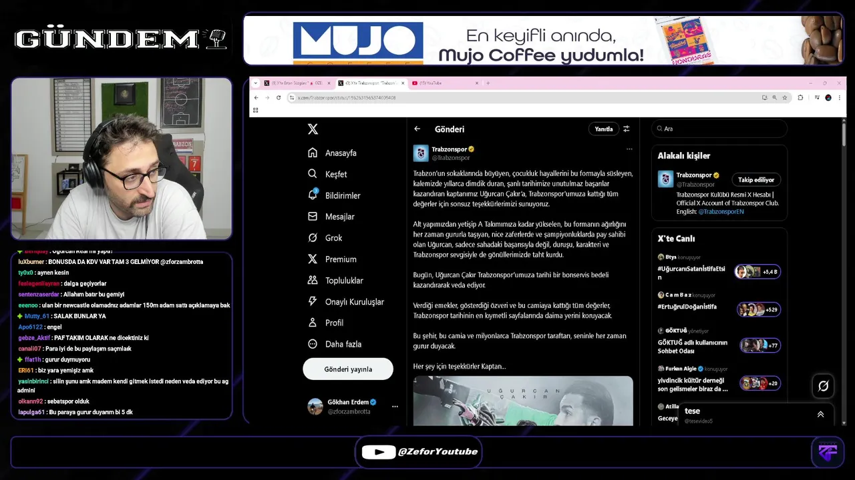Open the Uğurcan Çakır post image
The image size is (855, 480).
coord(523,401)
